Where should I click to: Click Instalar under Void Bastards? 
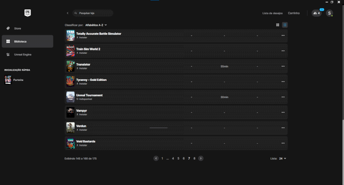pyautogui.click(x=82, y=145)
